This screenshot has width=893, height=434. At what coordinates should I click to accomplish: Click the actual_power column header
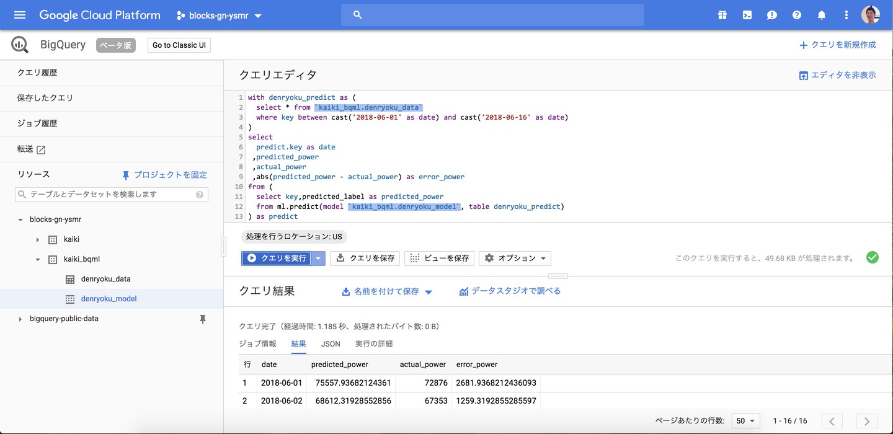tap(423, 365)
